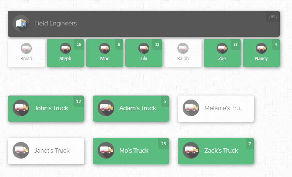Open the Mac engineer tile

[105, 54]
